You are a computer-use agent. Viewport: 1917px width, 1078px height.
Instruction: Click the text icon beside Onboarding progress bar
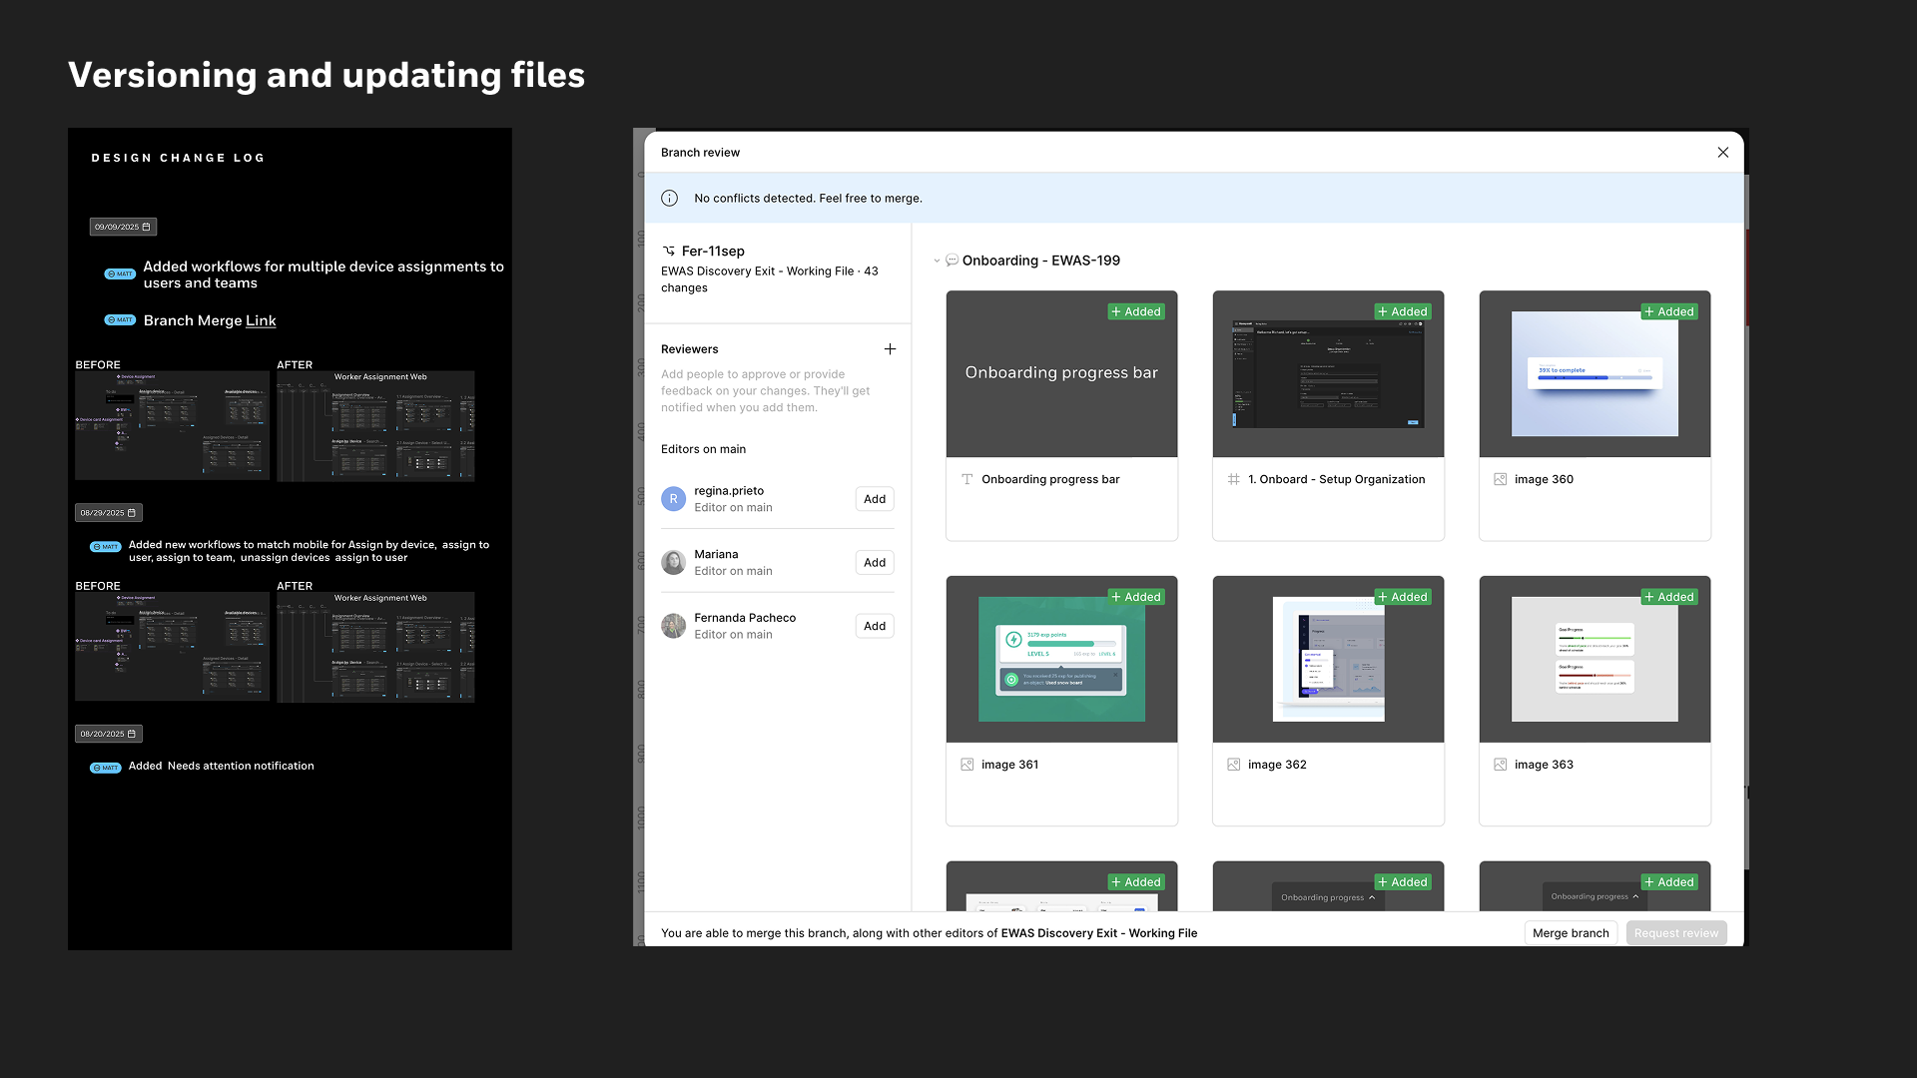point(966,479)
